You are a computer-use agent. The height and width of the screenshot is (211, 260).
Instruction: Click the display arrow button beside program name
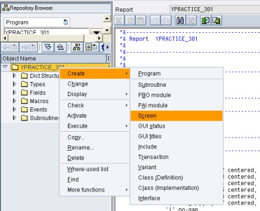97,32
